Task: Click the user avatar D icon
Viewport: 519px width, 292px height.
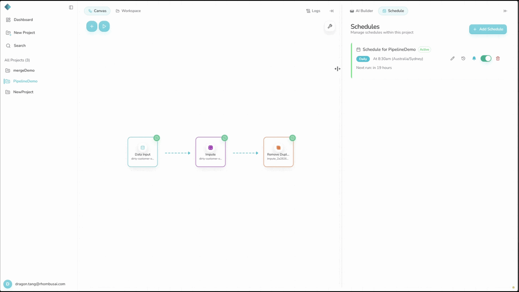Action: (7, 284)
